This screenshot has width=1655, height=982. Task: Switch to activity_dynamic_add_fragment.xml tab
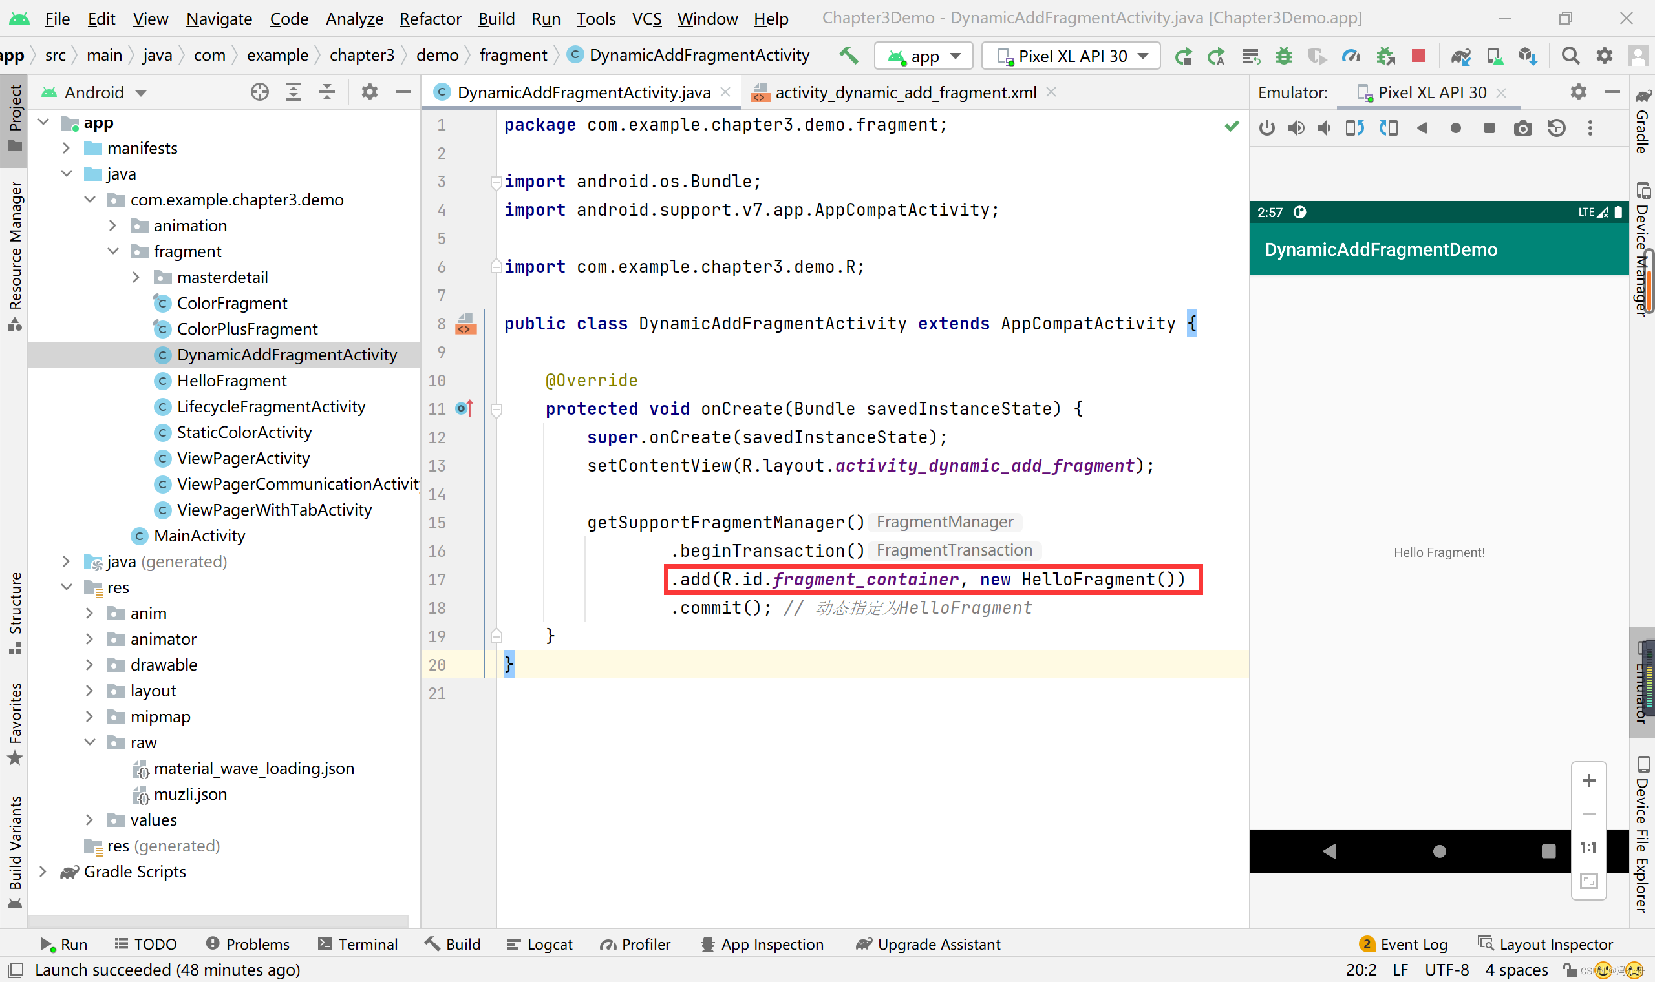coord(904,92)
